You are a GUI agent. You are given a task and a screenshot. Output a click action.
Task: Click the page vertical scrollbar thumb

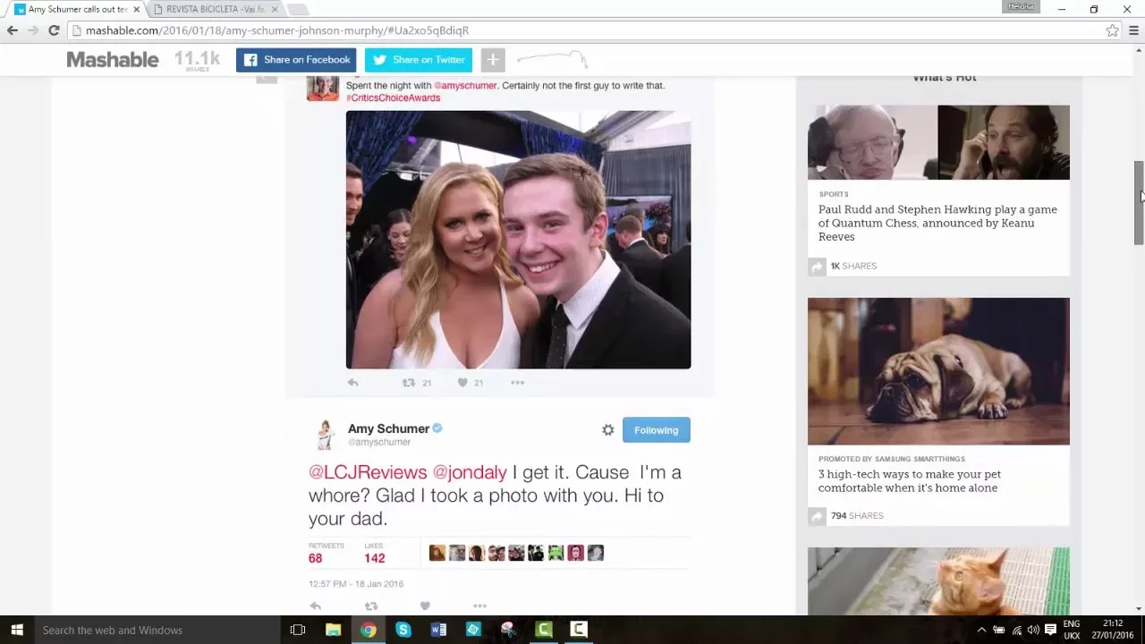coord(1139,203)
